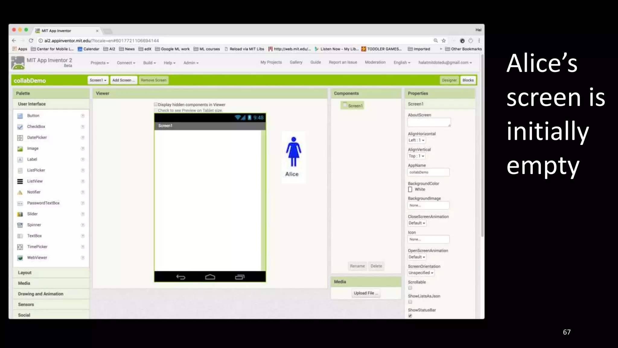
Task: Open the Projects menu
Action: (x=100, y=63)
